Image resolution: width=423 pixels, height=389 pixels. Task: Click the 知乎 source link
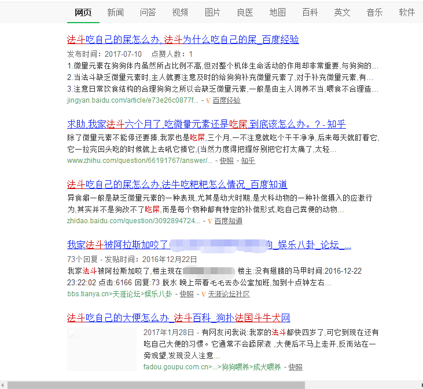pos(248,161)
